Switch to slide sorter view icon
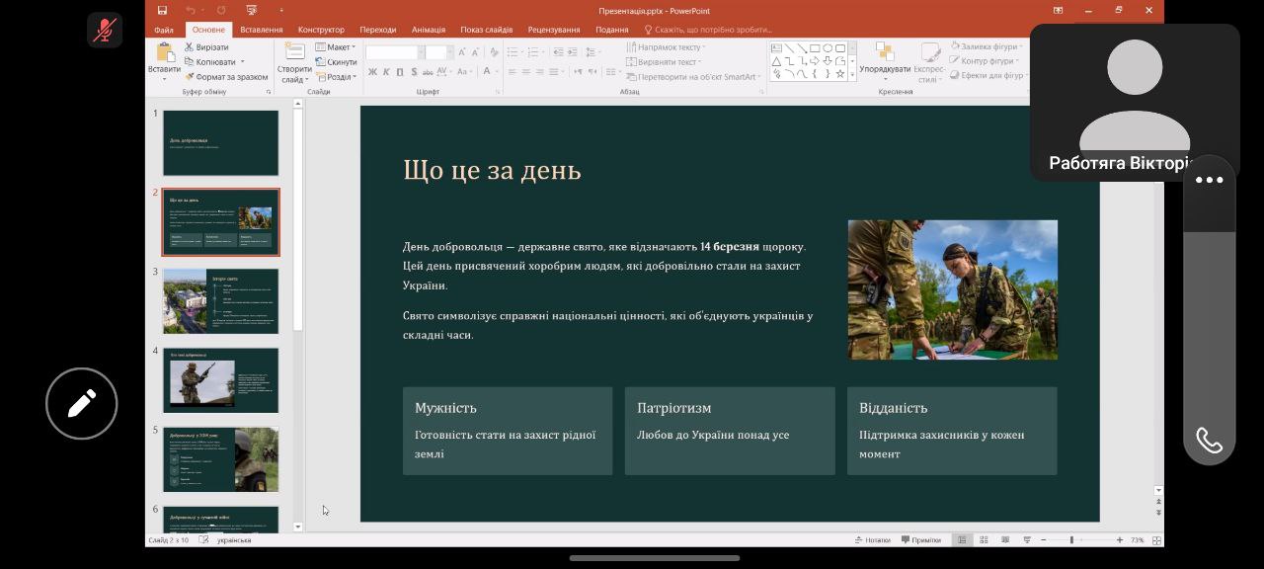This screenshot has height=569, width=1264. coord(984,539)
